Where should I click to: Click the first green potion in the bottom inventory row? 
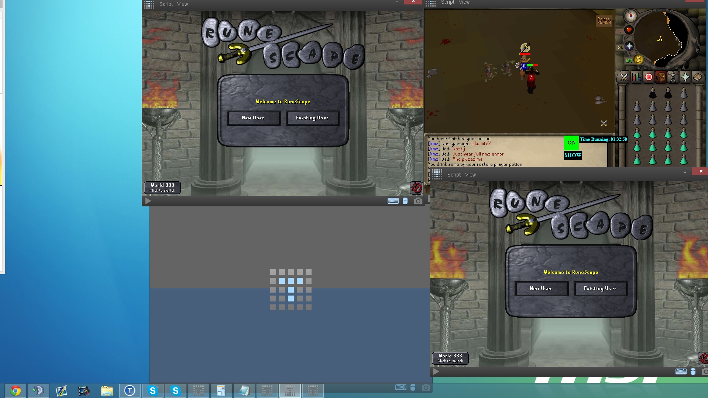coord(637,159)
